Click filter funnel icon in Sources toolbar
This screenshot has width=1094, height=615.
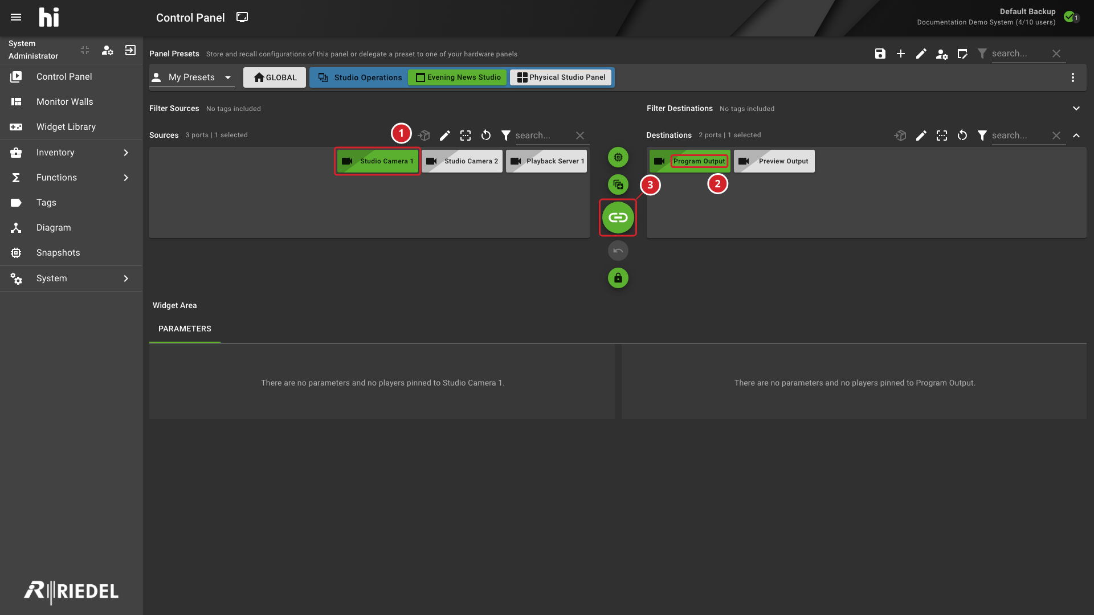506,136
